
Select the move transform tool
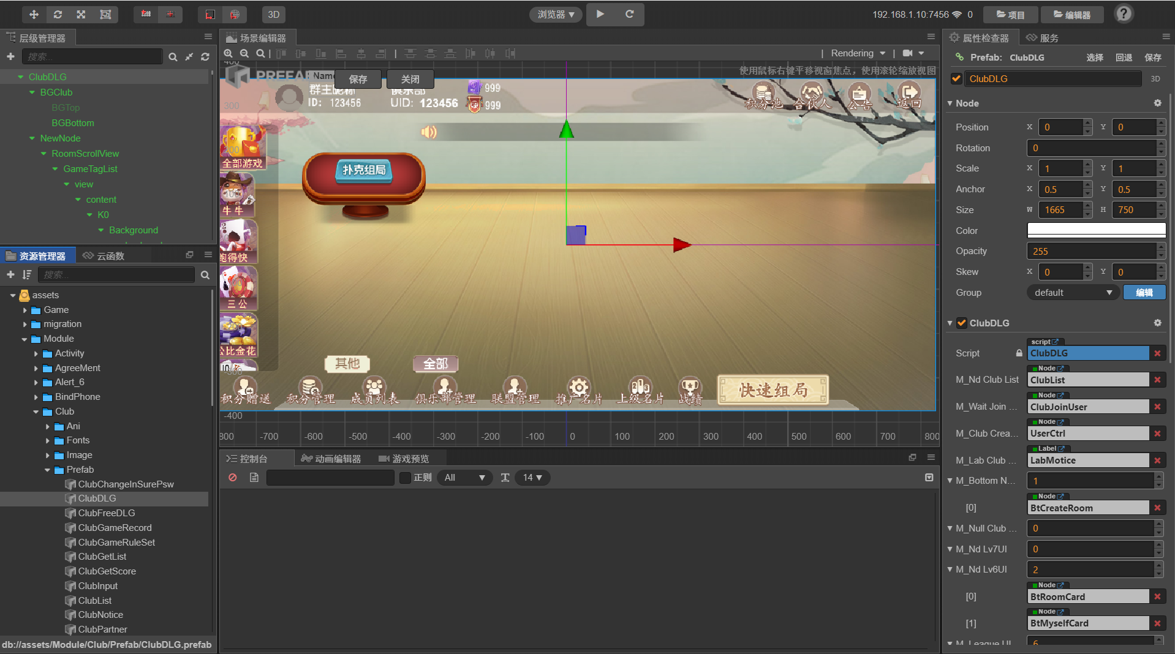click(34, 14)
